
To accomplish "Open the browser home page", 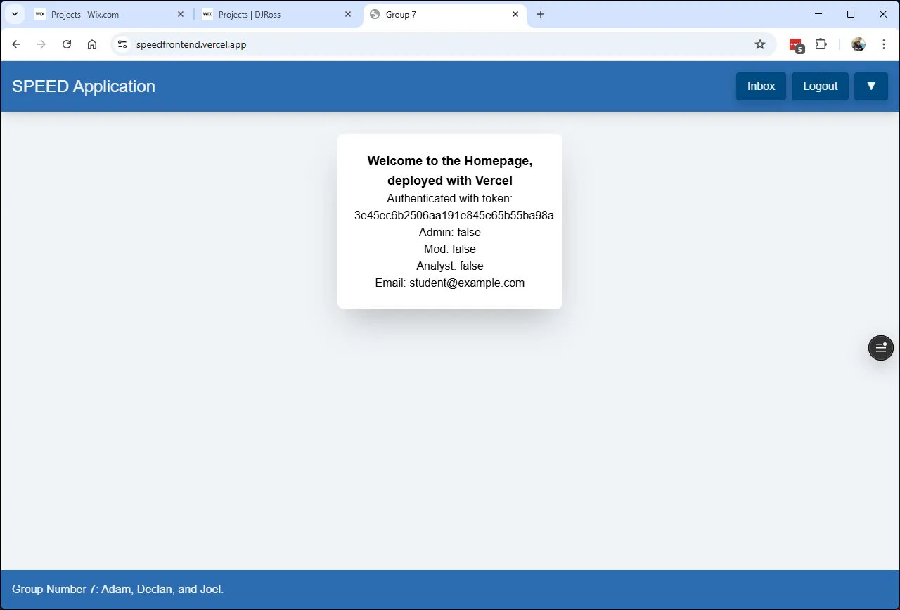I will (92, 44).
